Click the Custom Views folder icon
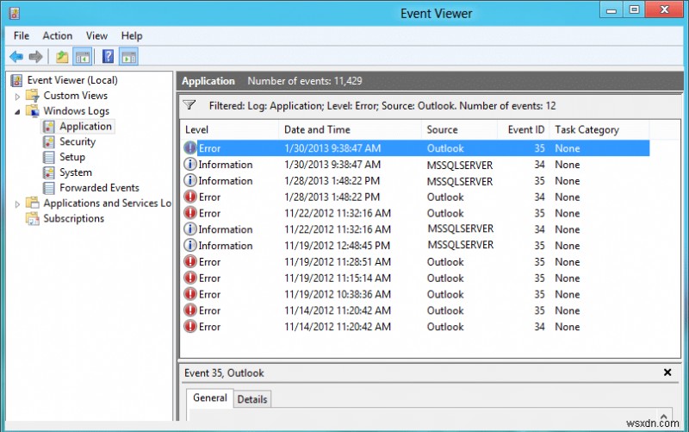689x432 pixels. [x=33, y=95]
